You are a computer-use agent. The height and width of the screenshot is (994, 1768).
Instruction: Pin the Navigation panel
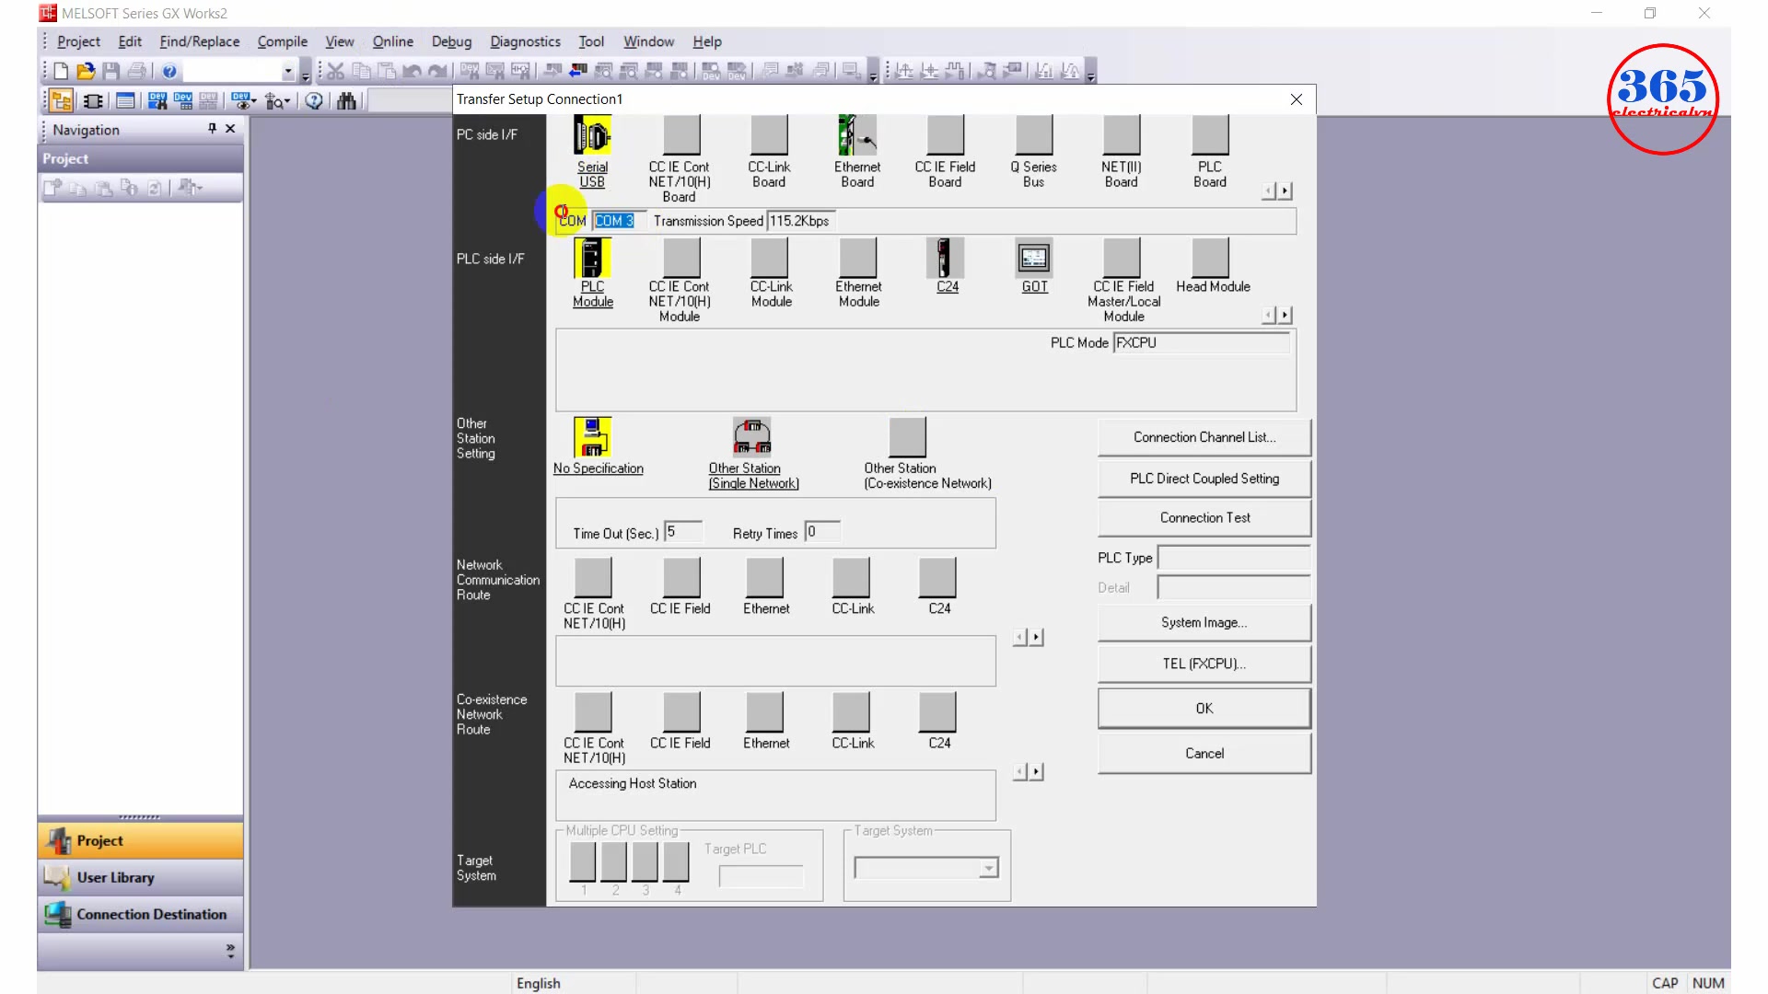click(212, 129)
